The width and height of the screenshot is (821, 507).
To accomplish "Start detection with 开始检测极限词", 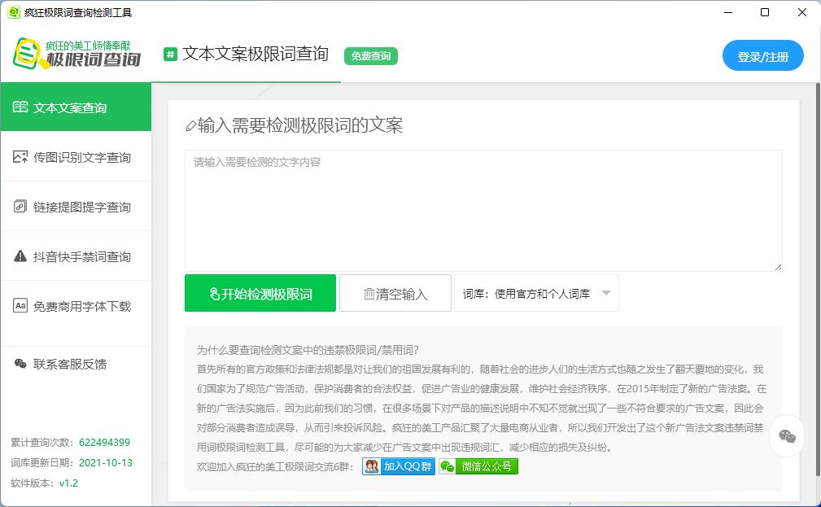I will coord(260,293).
